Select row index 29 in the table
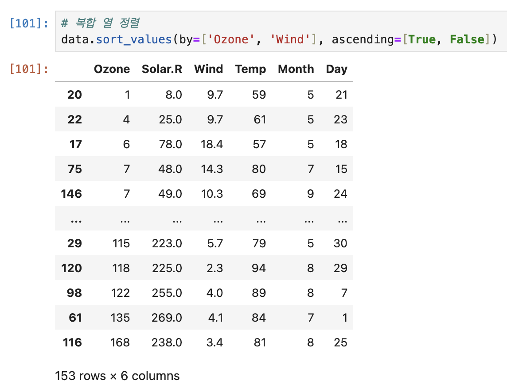 [x=75, y=243]
